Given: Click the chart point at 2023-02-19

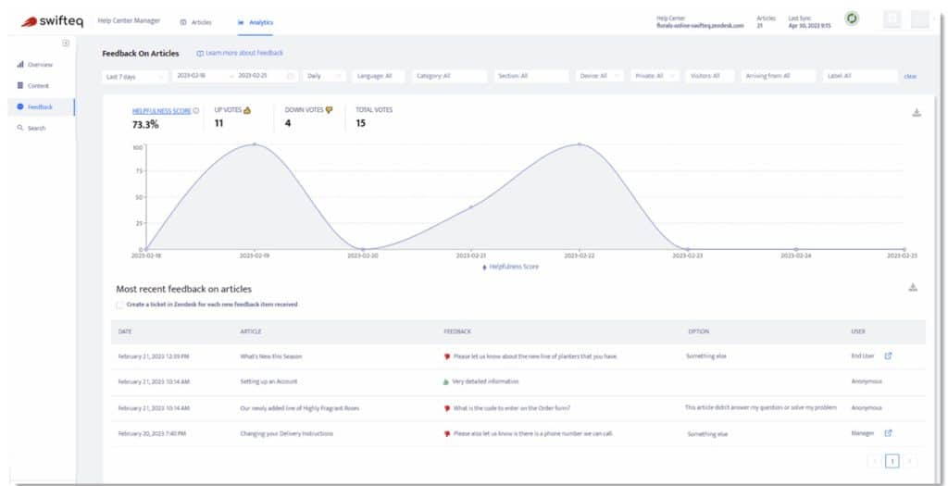Looking at the screenshot, I should tap(255, 144).
